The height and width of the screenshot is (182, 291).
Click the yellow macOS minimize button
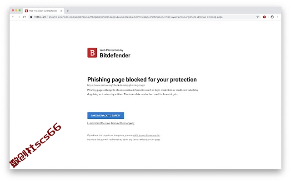16,10
